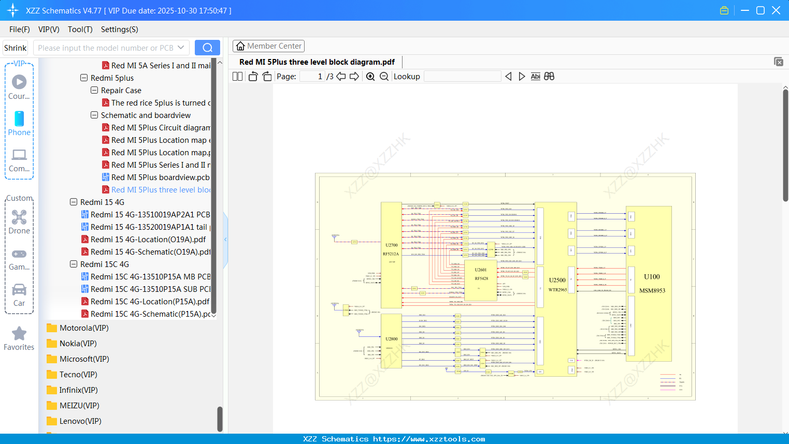Toggle the Abi case-sensitive search icon

535,76
